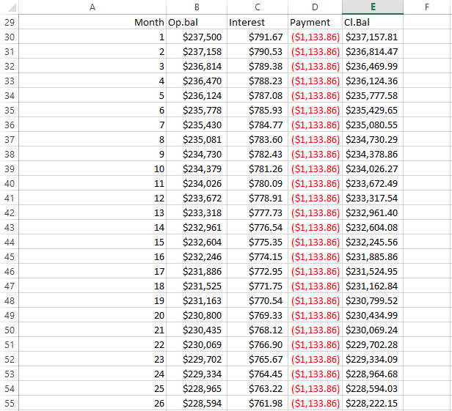
Task: Select row 55 header
Action: coord(10,403)
